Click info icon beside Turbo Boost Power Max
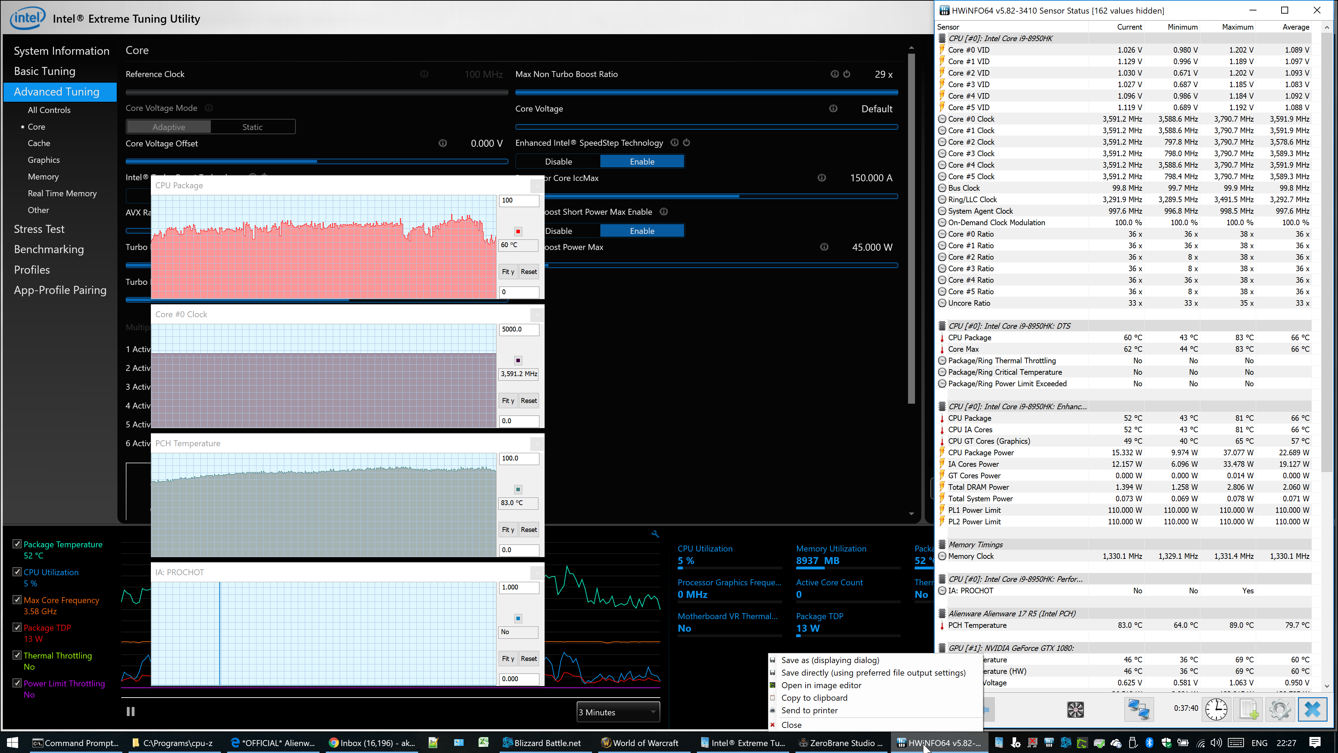 pyautogui.click(x=824, y=247)
